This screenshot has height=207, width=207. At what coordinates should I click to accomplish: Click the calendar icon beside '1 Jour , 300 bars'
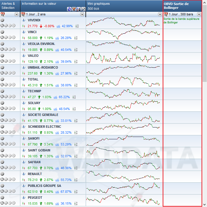tap(166, 14)
